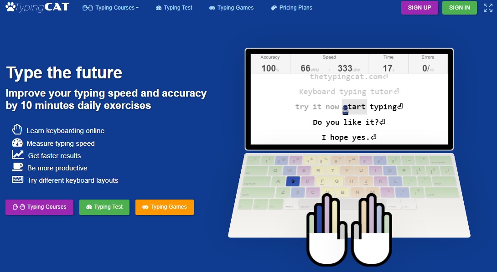497x272 pixels.
Task: Click the TypingCAT paw logo
Action: click(37, 7)
